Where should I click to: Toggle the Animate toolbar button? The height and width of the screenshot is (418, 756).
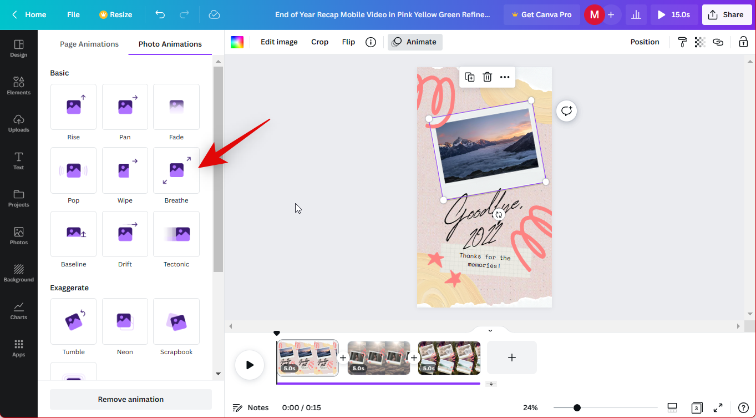pyautogui.click(x=415, y=42)
